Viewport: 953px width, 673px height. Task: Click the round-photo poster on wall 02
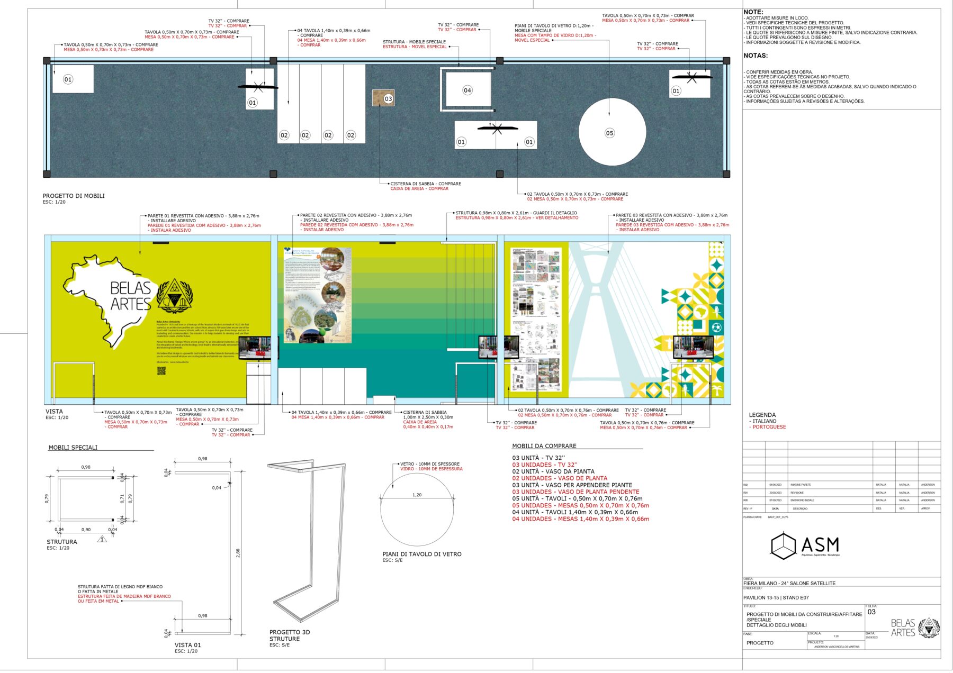pos(318,295)
